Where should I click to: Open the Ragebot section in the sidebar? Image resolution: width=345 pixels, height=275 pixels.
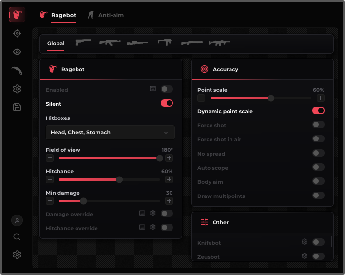[17, 15]
